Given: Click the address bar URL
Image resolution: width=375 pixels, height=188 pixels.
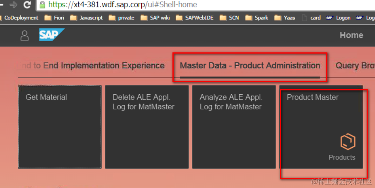Looking at the screenshot, I should [123, 5].
